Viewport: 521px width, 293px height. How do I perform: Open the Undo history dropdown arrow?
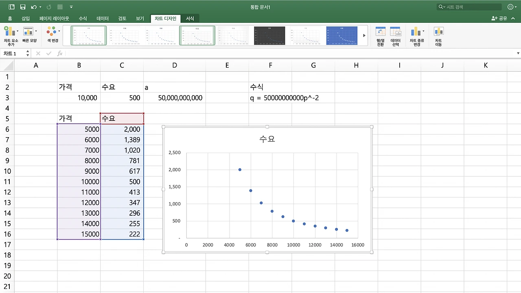point(40,7)
